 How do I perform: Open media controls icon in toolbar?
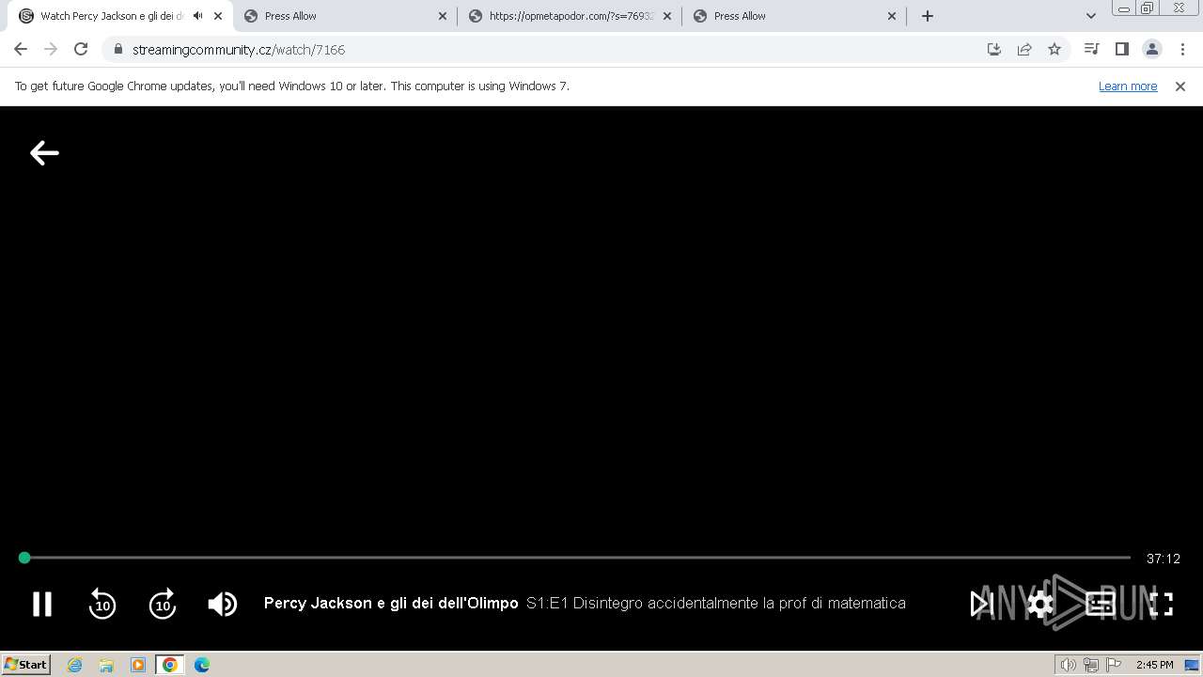[1091, 50]
